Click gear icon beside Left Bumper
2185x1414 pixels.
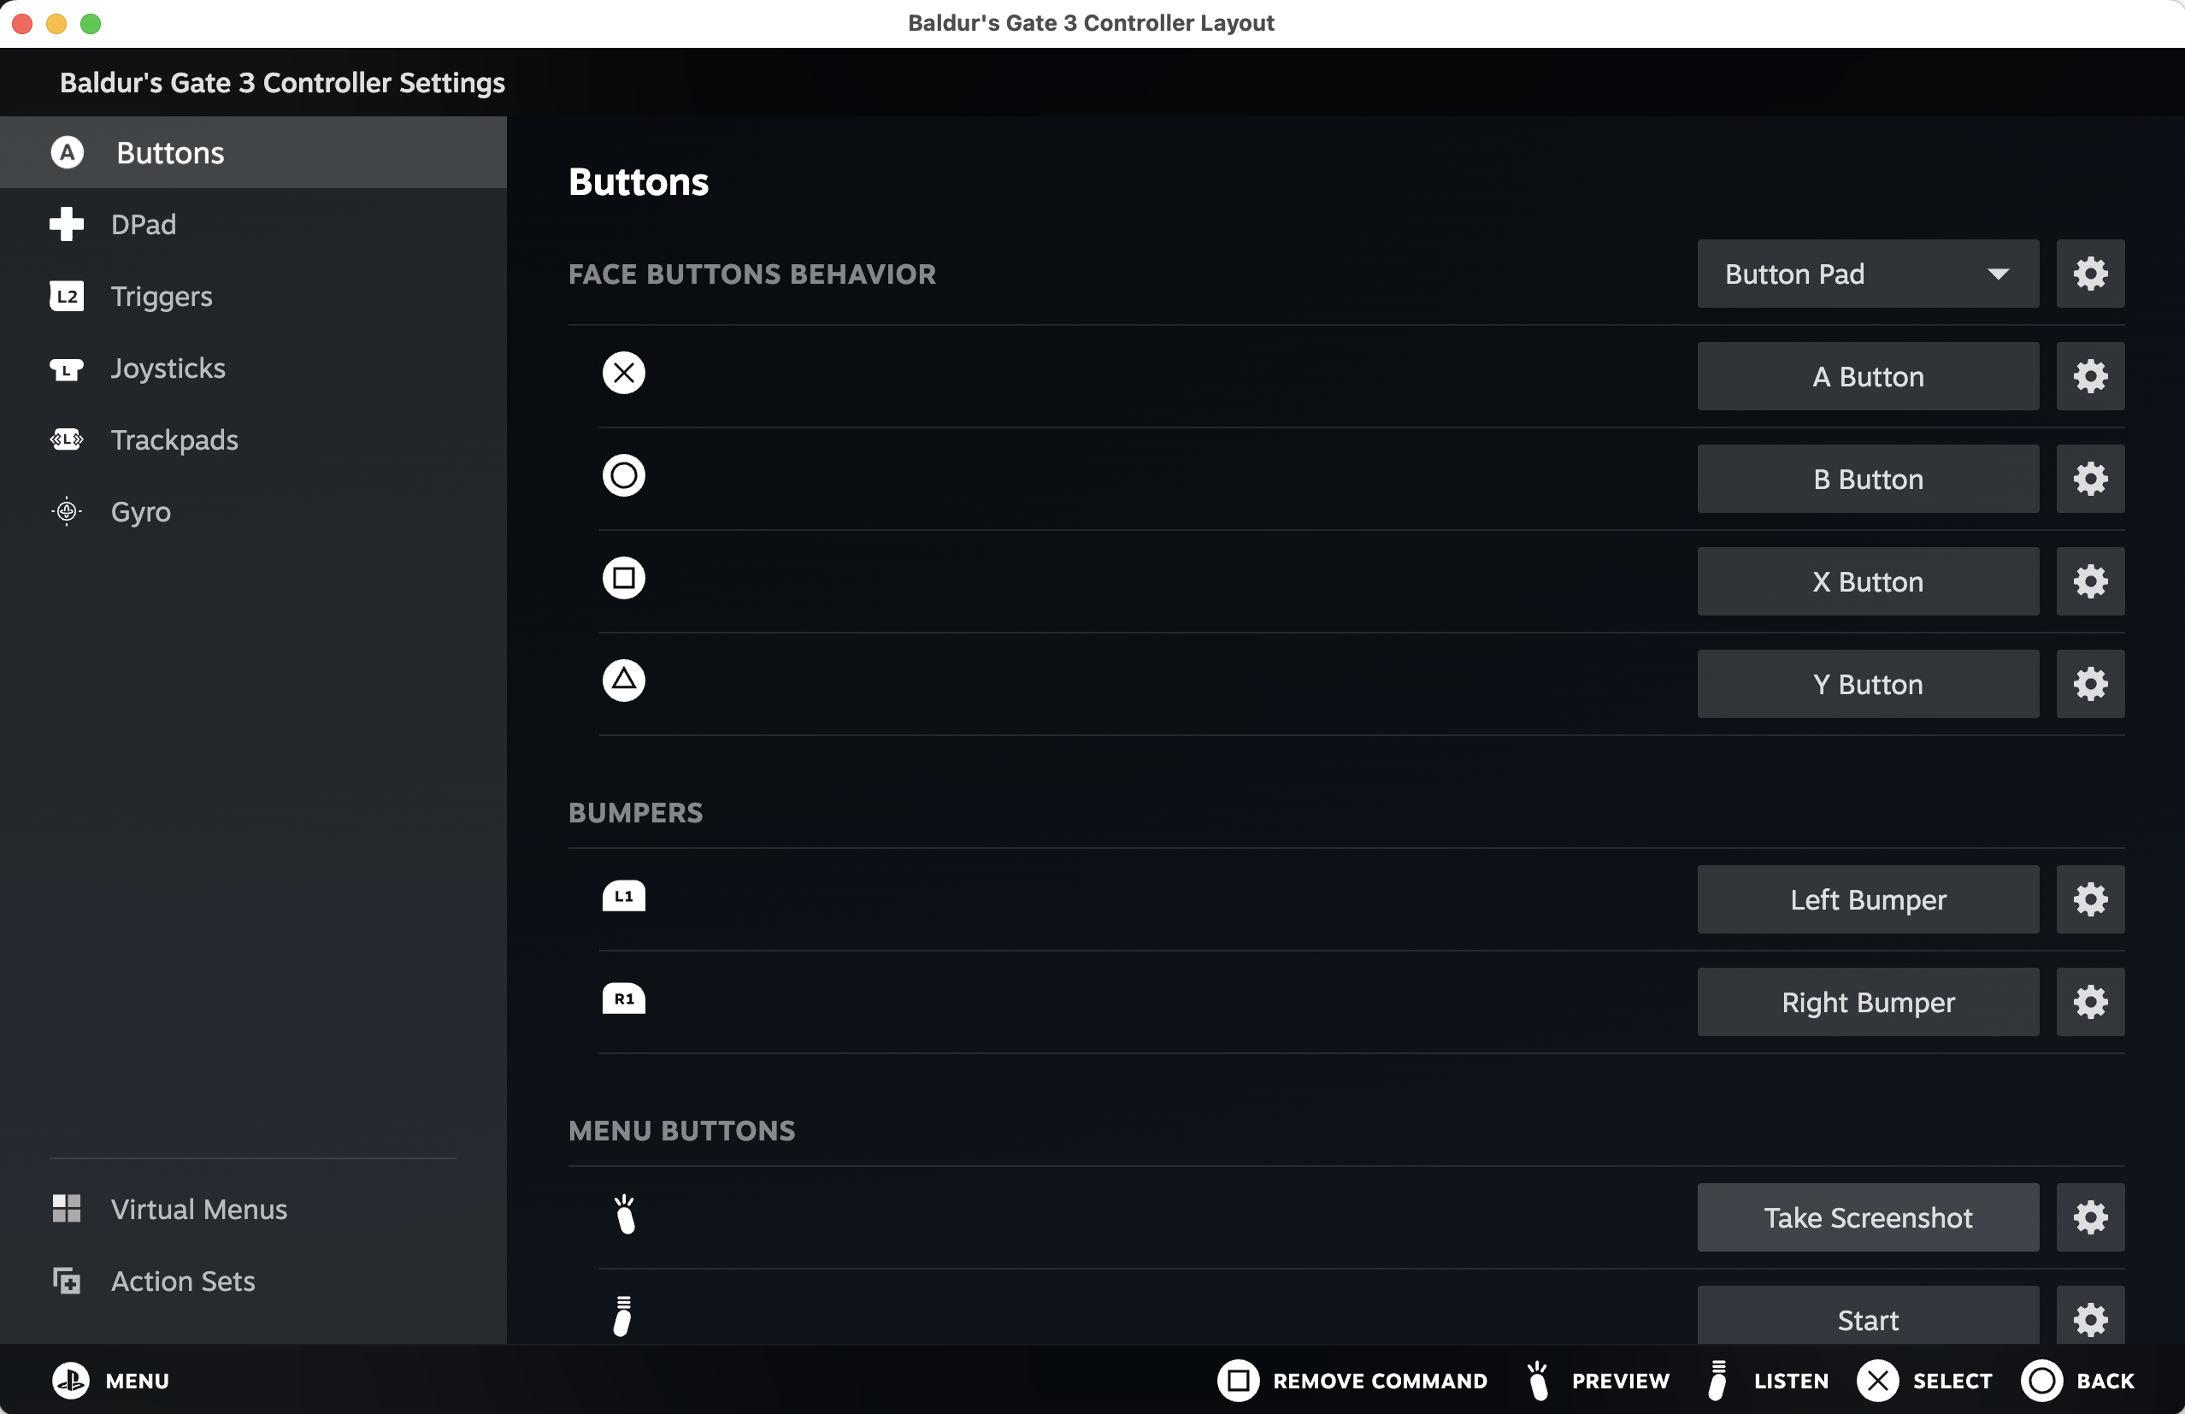(2089, 898)
